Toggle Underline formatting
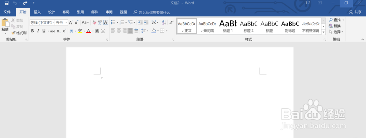This screenshot has height=138, width=366. coord(44,31)
